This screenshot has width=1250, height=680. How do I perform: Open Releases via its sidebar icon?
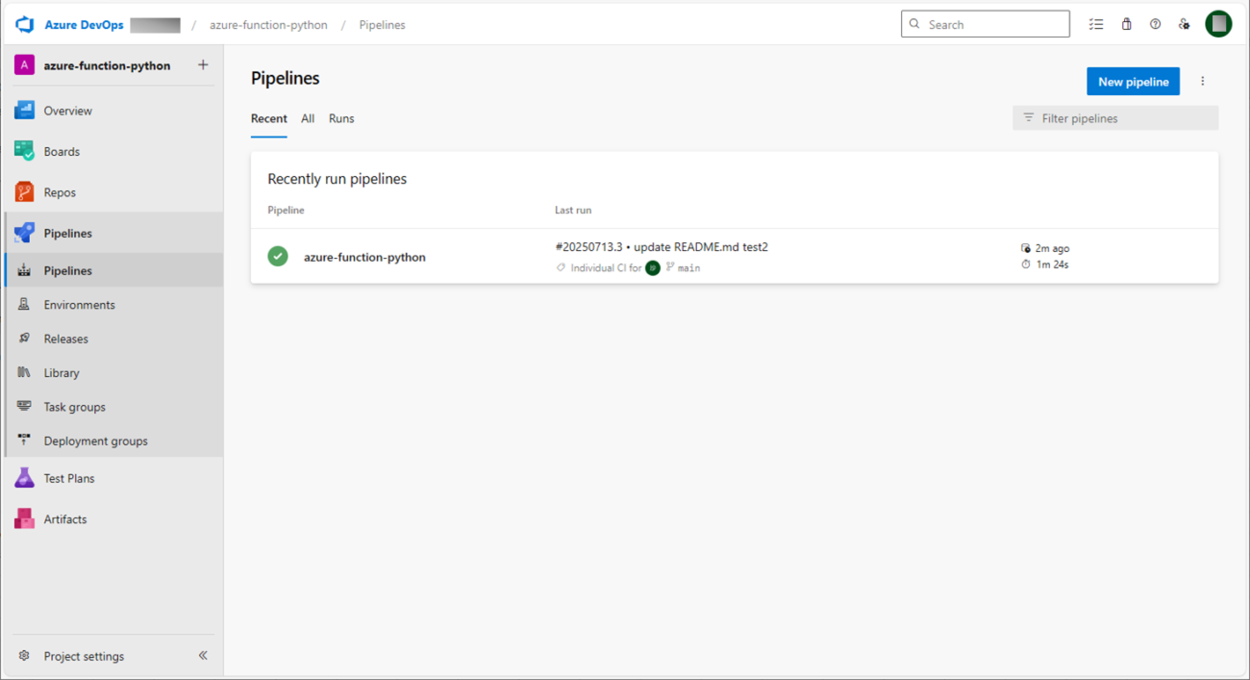pyautogui.click(x=24, y=339)
